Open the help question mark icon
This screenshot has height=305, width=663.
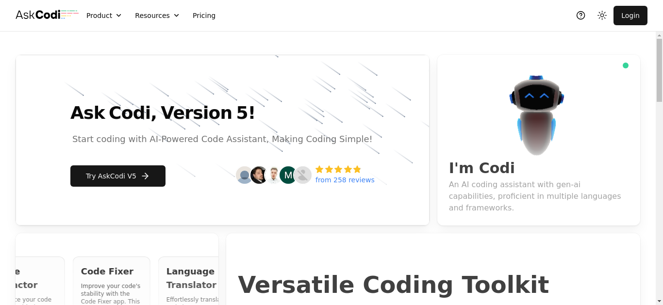tap(580, 16)
